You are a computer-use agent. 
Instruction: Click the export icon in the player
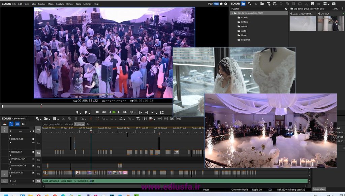pyautogui.click(x=162, y=112)
